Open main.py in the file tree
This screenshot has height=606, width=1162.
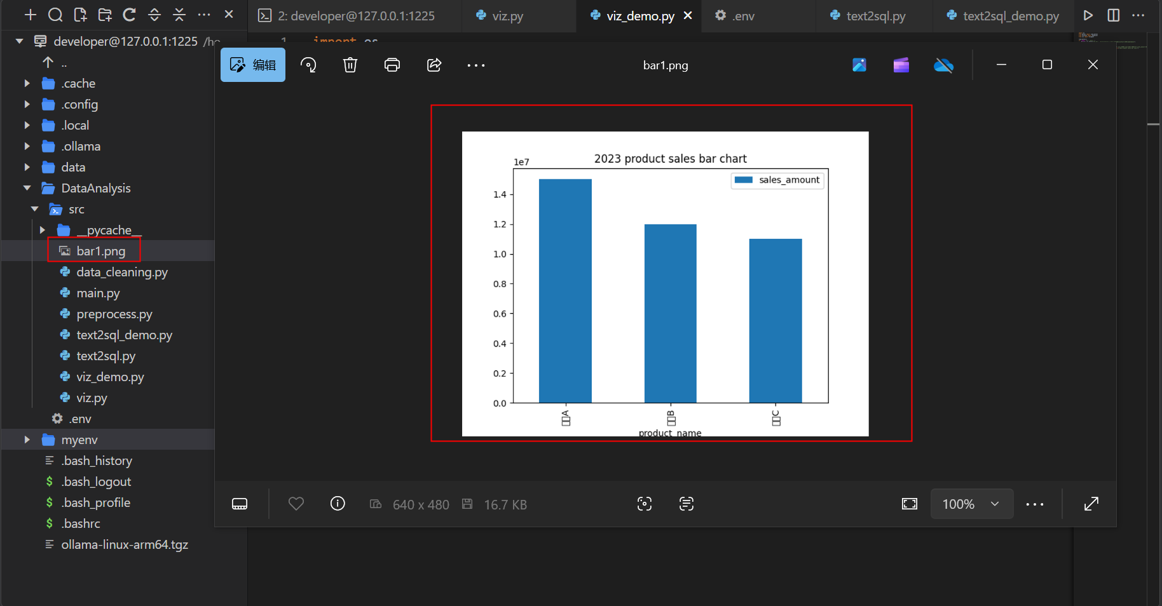pos(98,293)
